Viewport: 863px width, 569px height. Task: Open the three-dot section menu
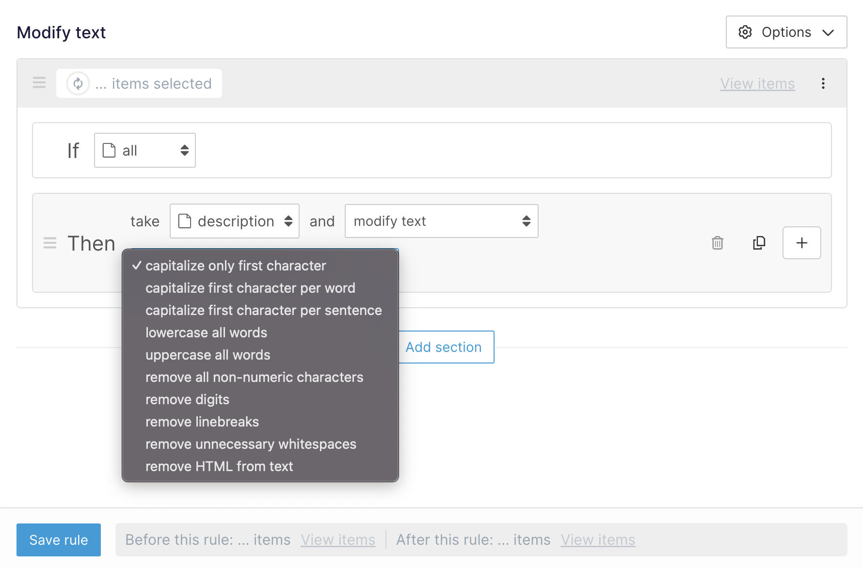point(823,83)
